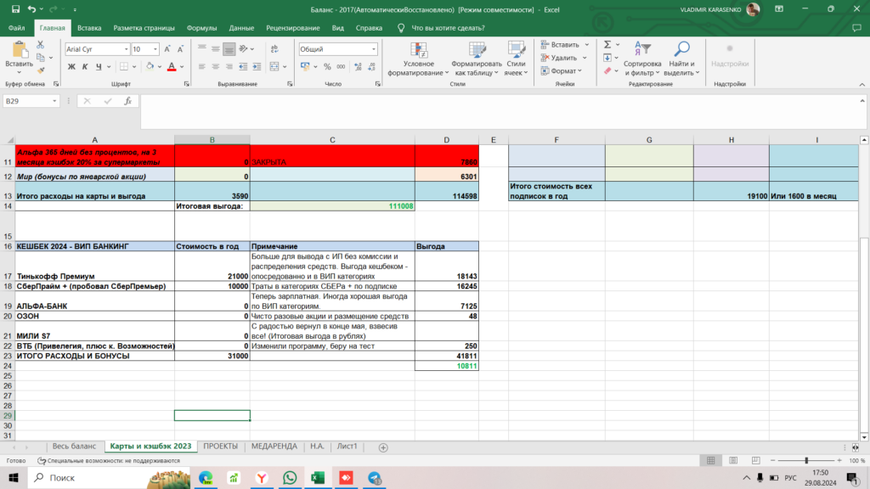This screenshot has height=489, width=870.
Task: Switch to Page Break Preview in status bar
Action: [755, 461]
